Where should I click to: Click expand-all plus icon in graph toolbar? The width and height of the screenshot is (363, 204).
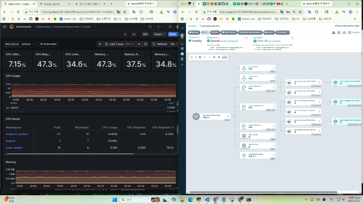205,57
